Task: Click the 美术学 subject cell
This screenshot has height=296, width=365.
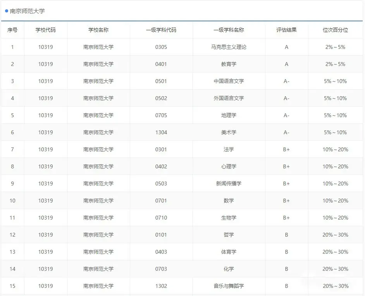Action: tap(229, 132)
